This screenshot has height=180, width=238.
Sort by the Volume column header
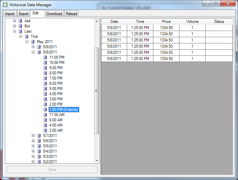point(192,22)
